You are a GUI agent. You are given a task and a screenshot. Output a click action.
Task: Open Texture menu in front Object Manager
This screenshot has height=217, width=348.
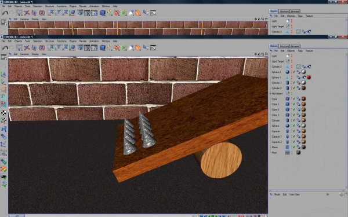click(309, 51)
